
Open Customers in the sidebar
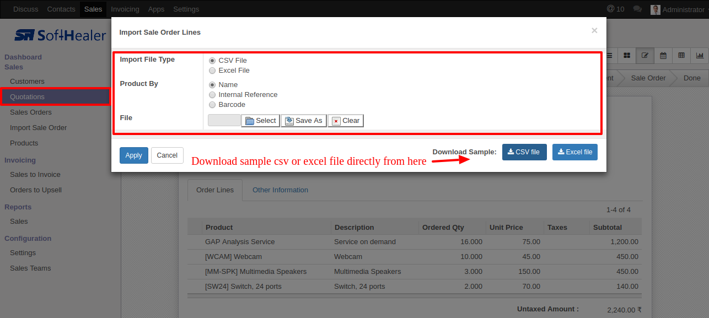(27, 82)
